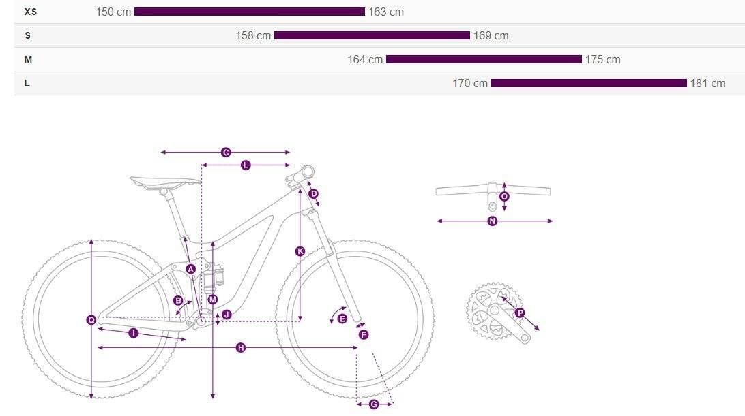The image size is (745, 416).
Task: Select the G trail marker
Action: [374, 404]
